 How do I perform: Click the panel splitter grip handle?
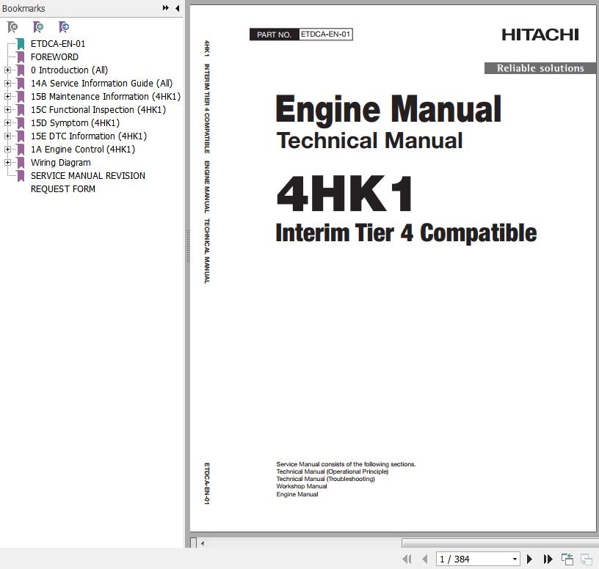tap(188, 246)
